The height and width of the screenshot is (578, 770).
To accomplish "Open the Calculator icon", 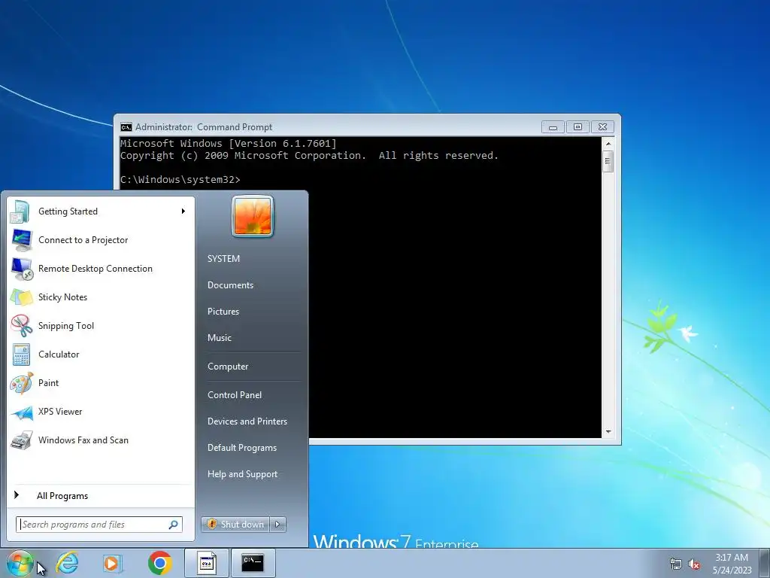I will pyautogui.click(x=22, y=354).
